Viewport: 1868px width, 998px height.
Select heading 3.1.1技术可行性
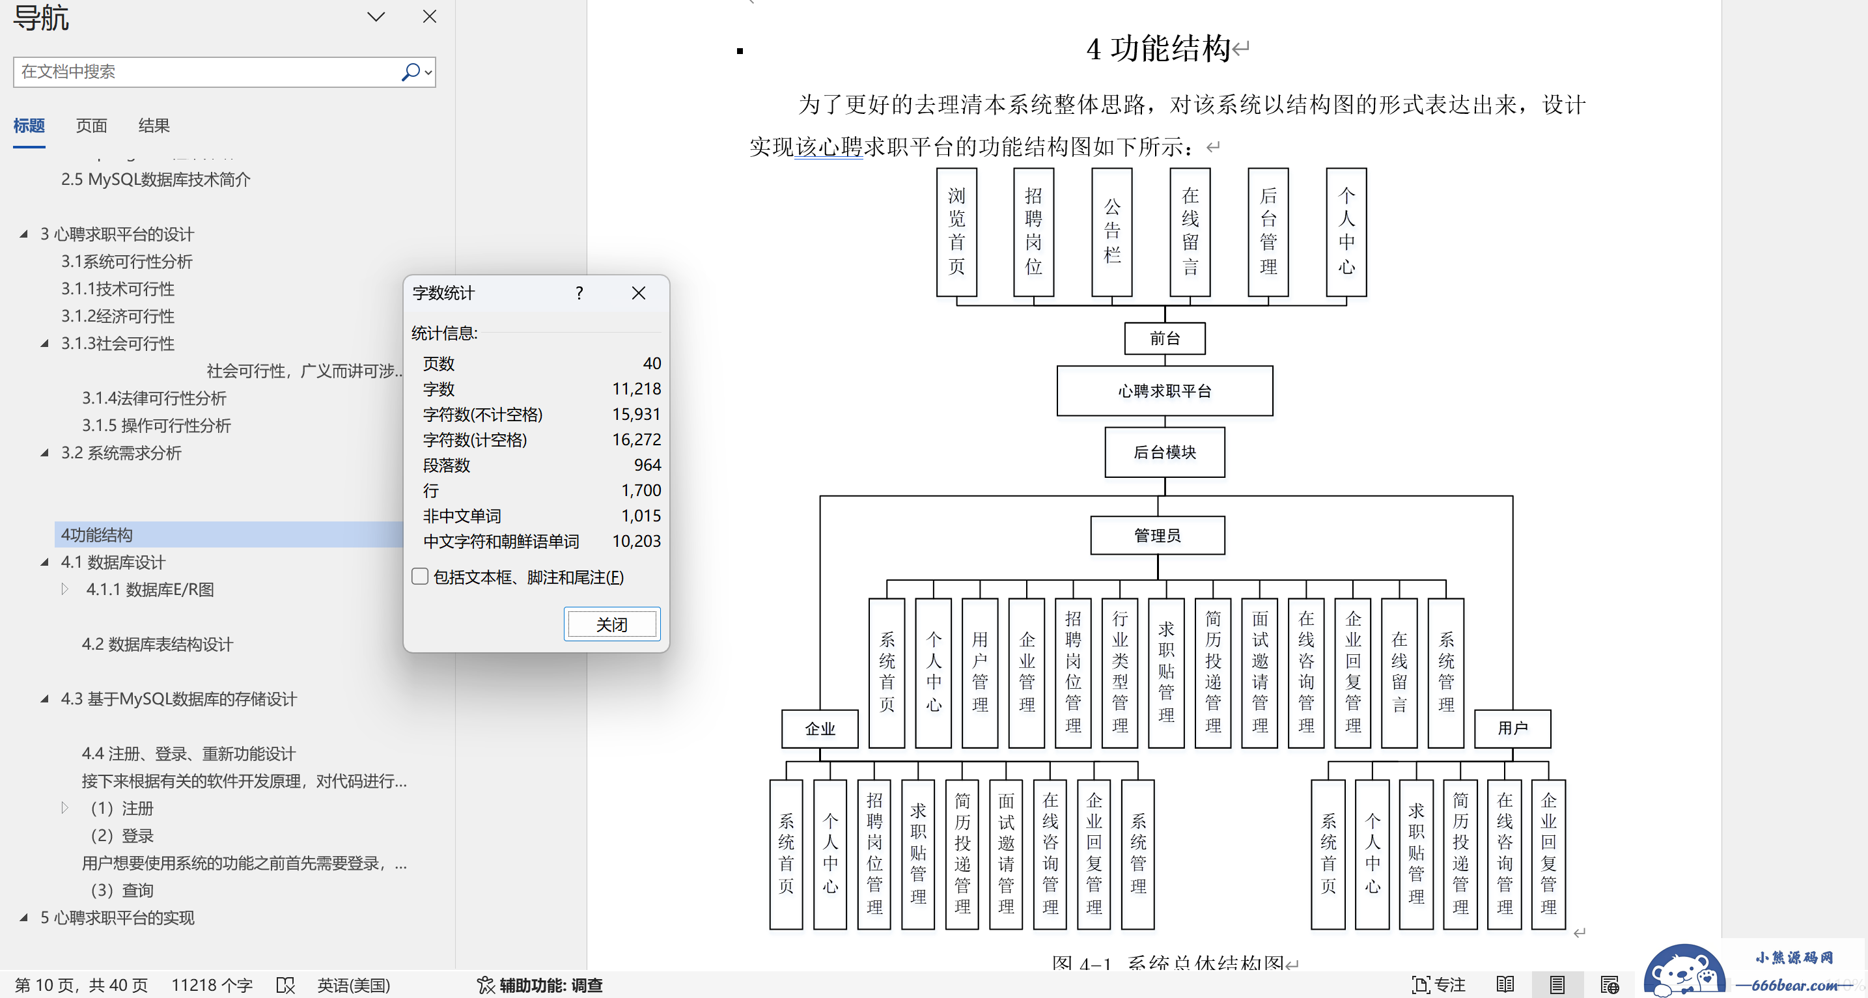(x=117, y=288)
